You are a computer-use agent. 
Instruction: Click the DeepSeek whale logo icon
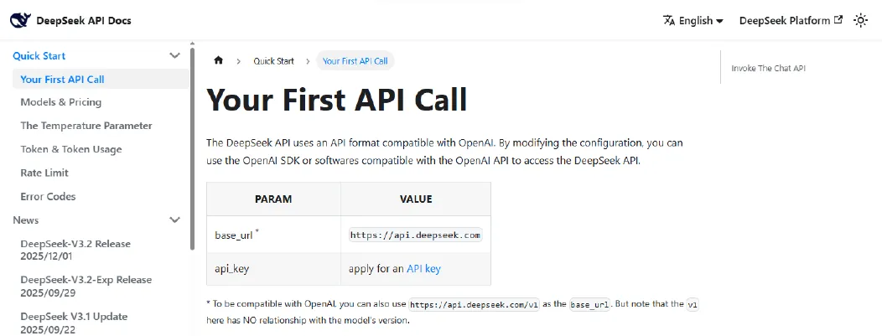20,20
